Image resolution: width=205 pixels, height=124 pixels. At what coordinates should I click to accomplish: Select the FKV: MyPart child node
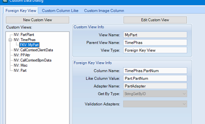click(x=29, y=45)
